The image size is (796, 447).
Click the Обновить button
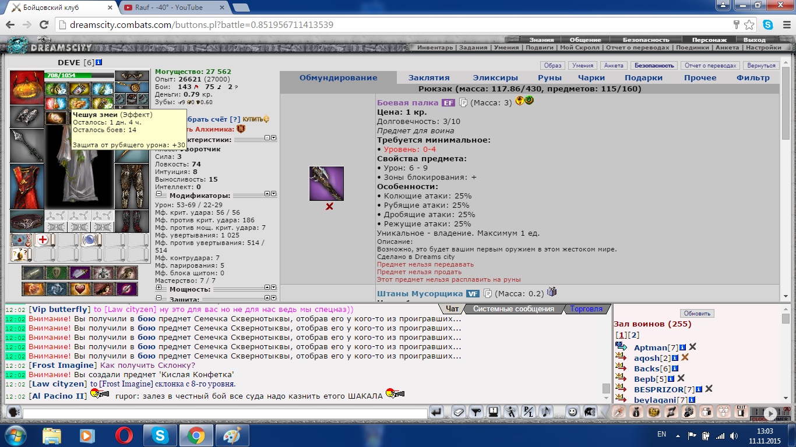(697, 313)
